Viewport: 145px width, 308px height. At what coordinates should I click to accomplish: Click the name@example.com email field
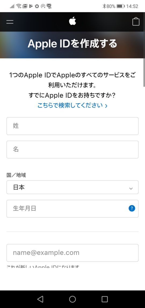pos(73,253)
